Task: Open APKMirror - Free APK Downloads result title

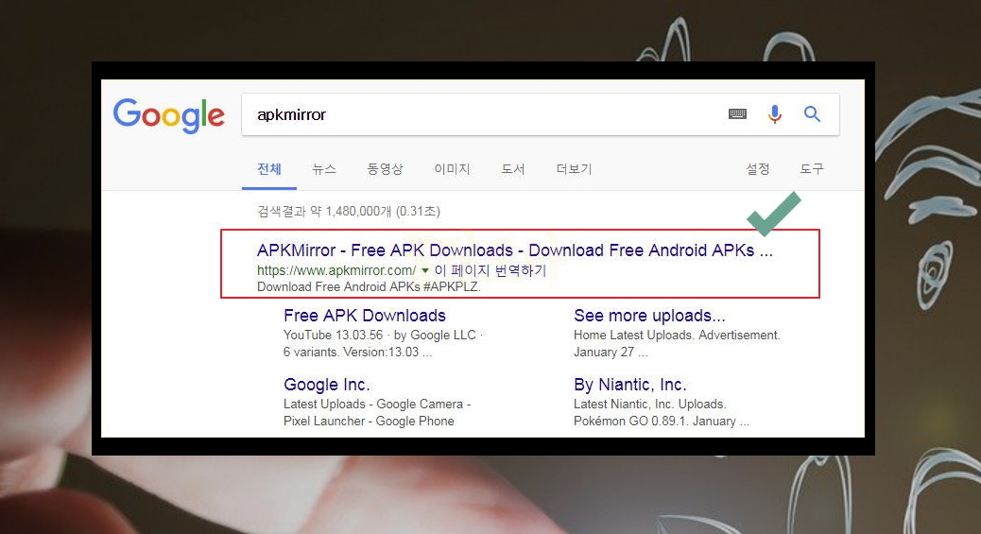Action: 515,250
